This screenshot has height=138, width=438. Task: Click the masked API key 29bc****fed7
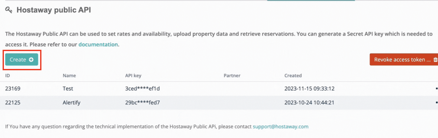coord(142,103)
